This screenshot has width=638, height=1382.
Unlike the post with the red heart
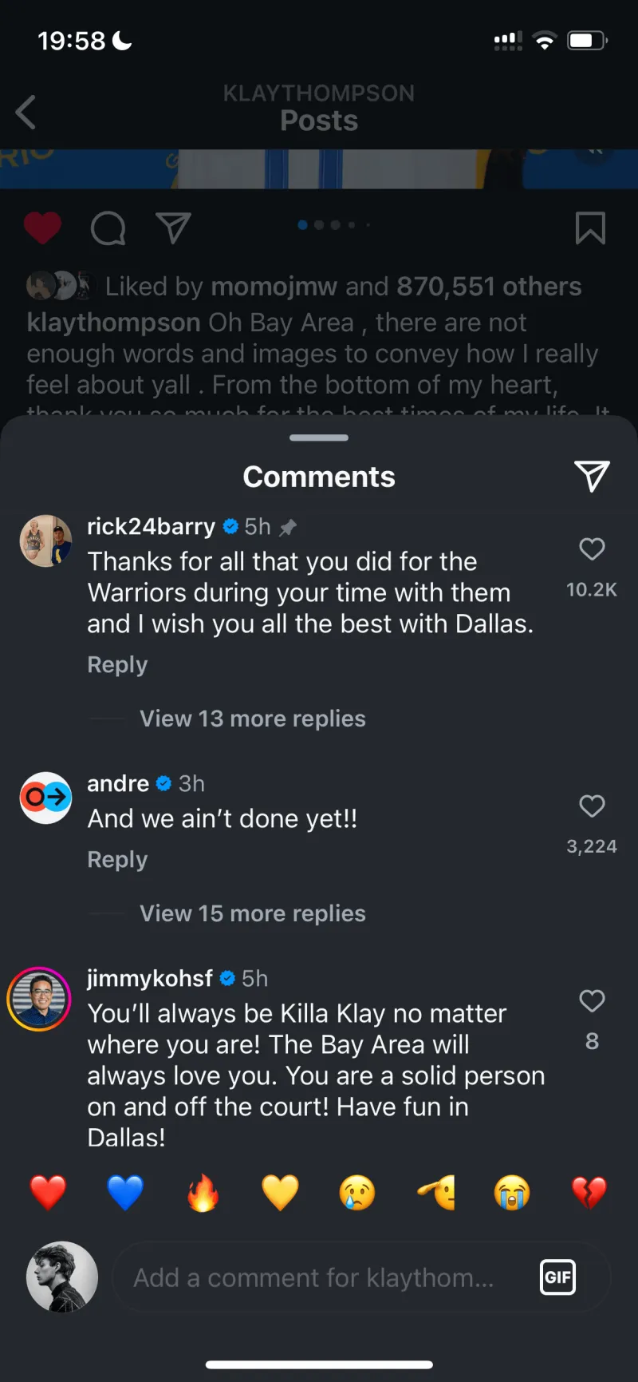(42, 228)
